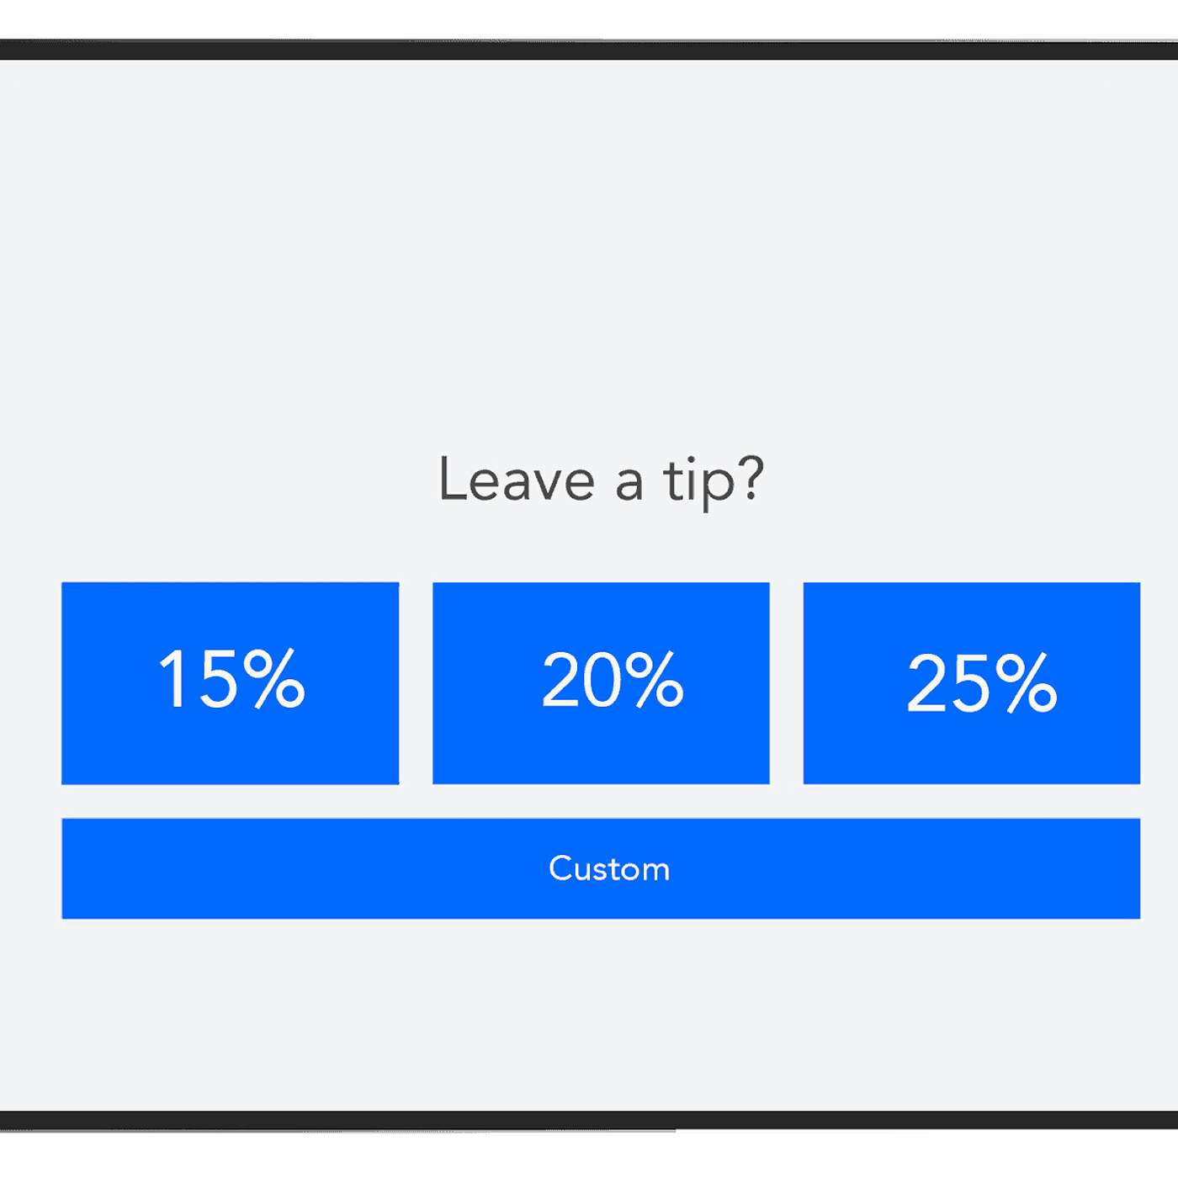Leave a fifteen percent tip

coord(230,682)
